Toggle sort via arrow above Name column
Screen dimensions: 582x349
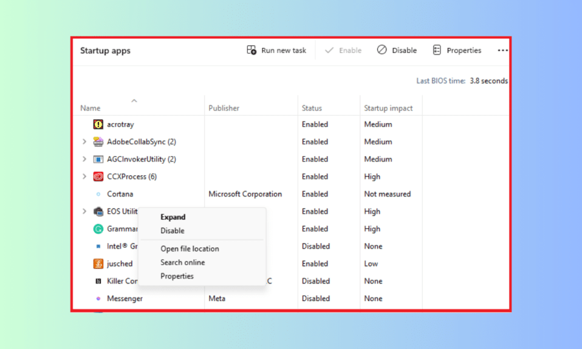point(134,101)
